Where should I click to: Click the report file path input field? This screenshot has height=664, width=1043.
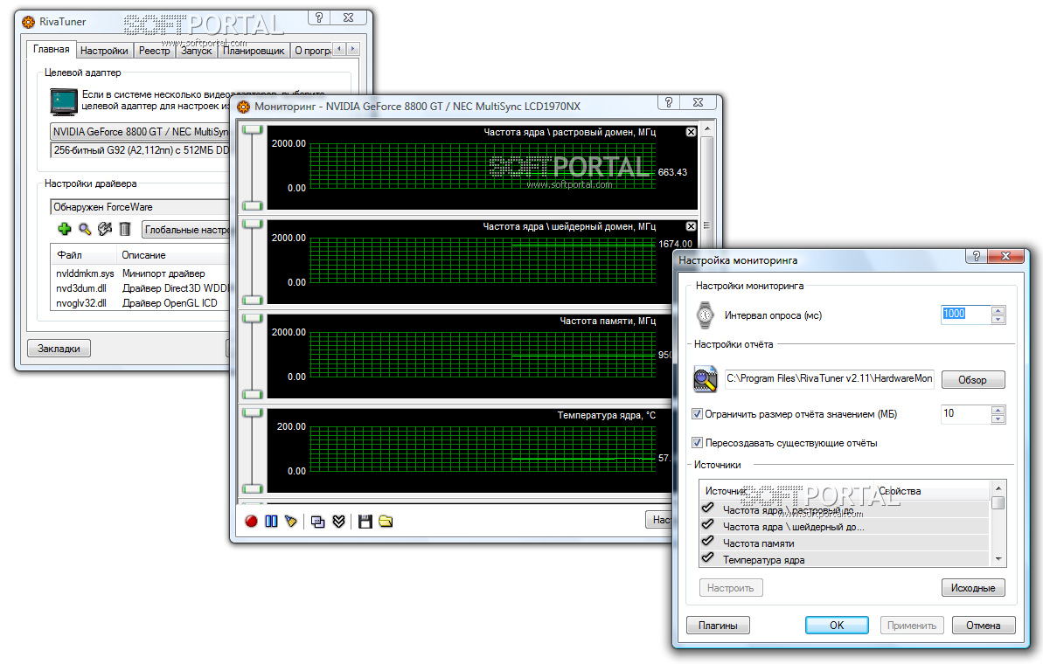coord(829,379)
